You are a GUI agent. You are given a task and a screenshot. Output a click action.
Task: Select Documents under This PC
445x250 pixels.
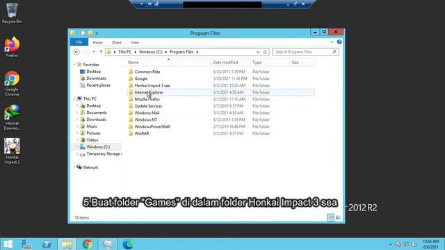tap(97, 112)
